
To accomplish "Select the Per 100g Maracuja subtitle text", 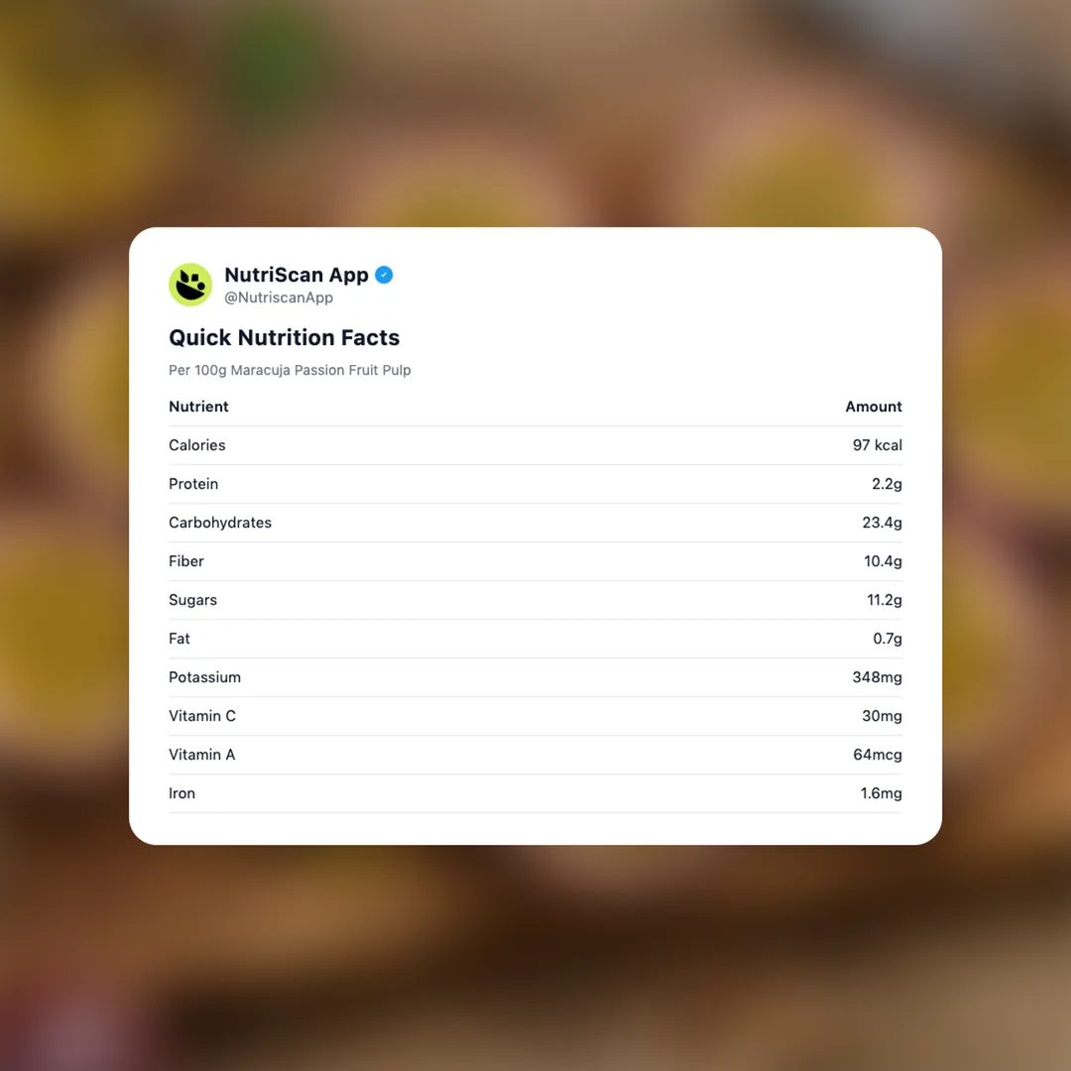I will [x=290, y=370].
